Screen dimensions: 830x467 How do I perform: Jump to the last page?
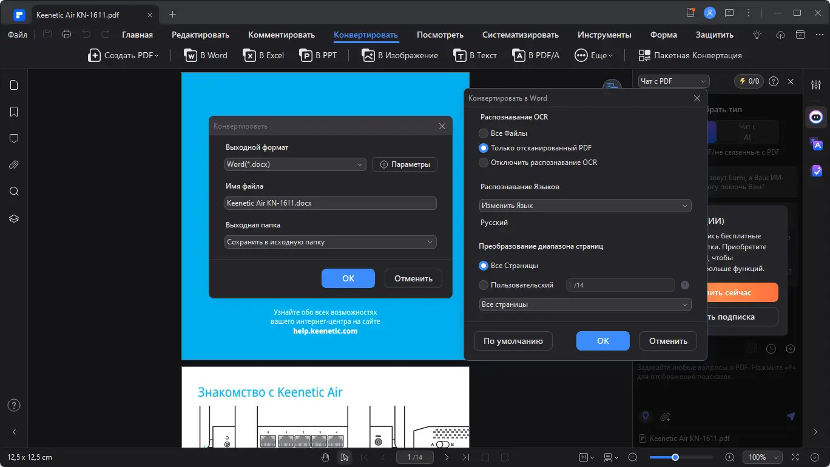465,457
